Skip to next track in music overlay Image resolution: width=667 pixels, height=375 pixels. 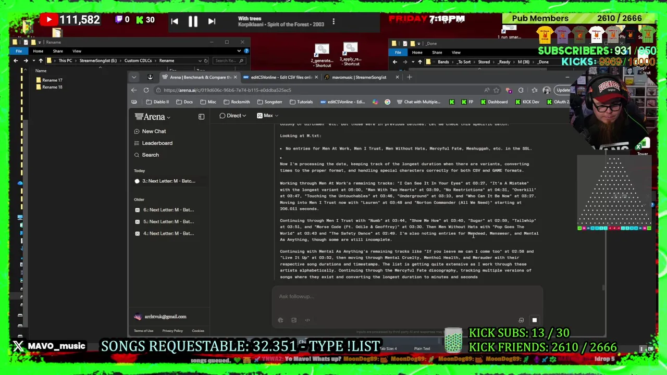tap(212, 21)
